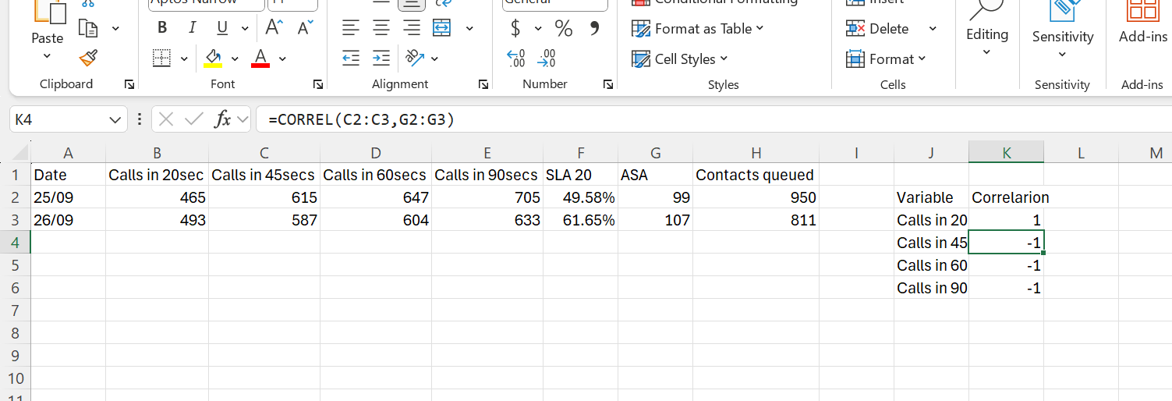Image resolution: width=1172 pixels, height=401 pixels.
Task: Open the Format cells menu
Action: pyautogui.click(x=886, y=59)
